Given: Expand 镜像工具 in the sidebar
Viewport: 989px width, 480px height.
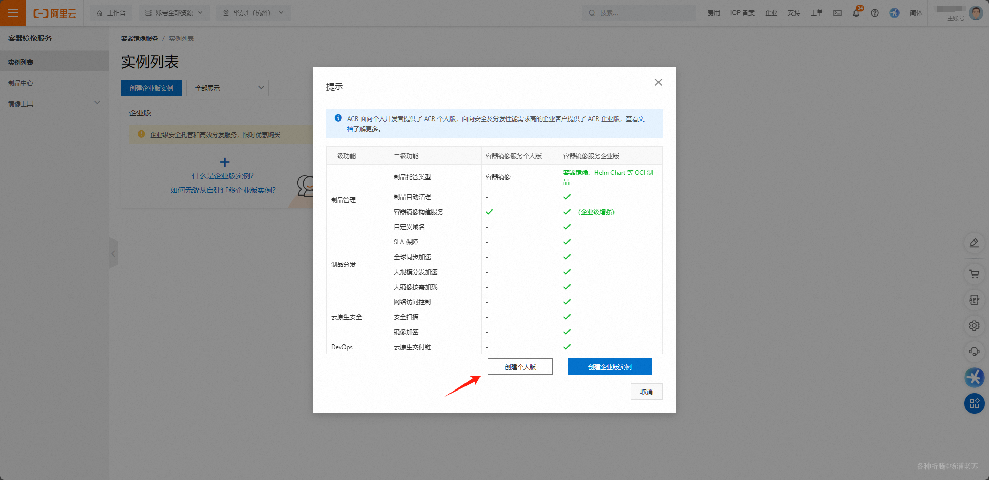Looking at the screenshot, I should point(54,103).
